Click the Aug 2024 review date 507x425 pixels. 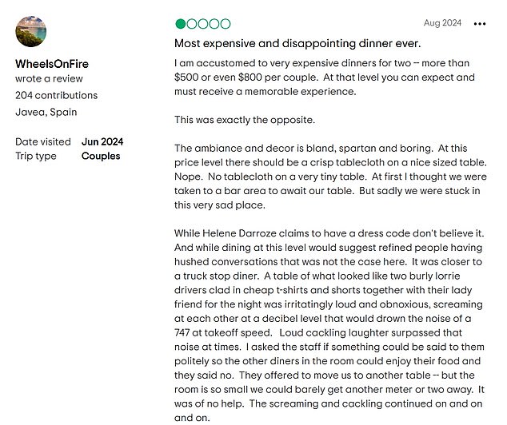442,23
